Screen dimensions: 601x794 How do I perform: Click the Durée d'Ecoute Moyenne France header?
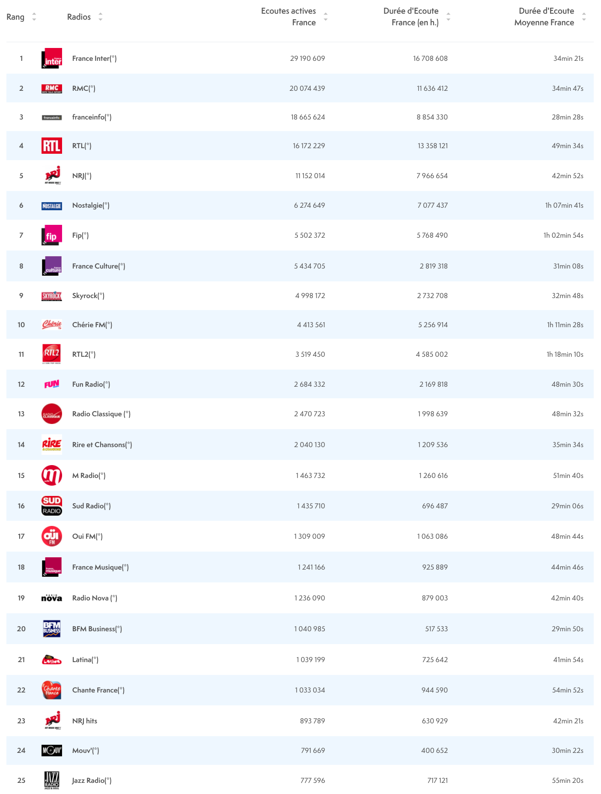pos(544,17)
